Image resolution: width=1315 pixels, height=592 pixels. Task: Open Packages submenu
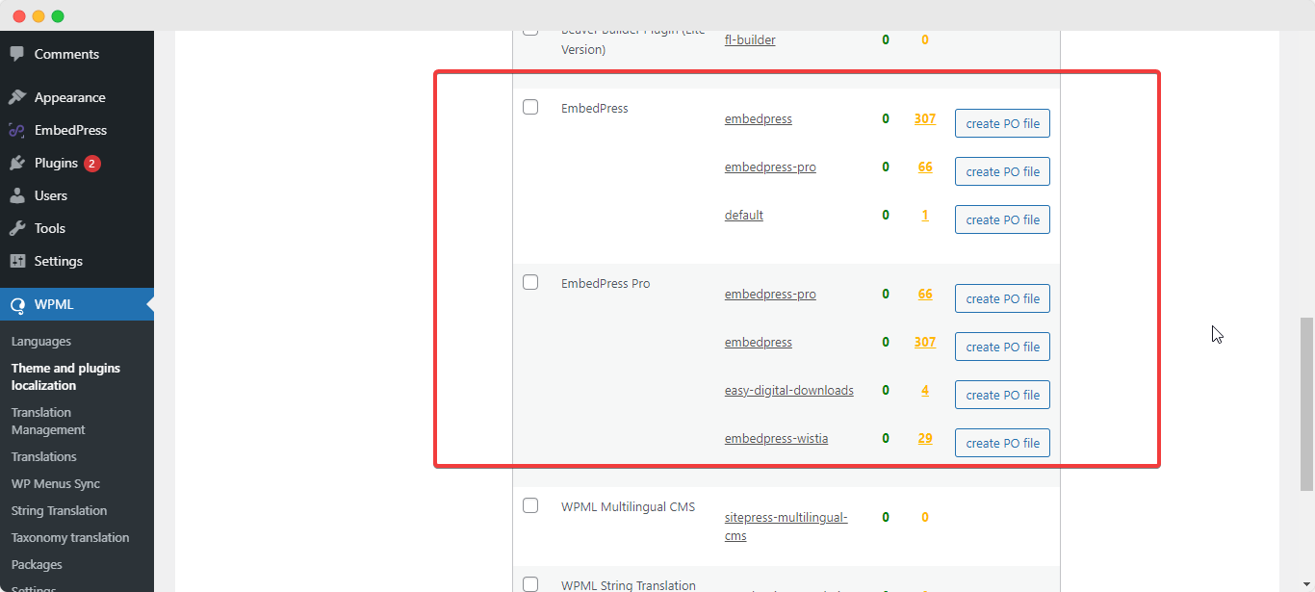coord(37,565)
